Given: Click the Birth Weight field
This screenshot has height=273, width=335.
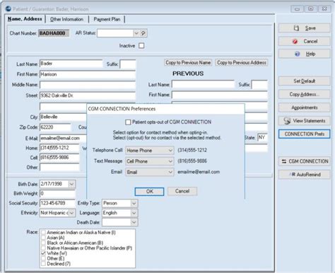Looking at the screenshot, I should pos(57,194).
